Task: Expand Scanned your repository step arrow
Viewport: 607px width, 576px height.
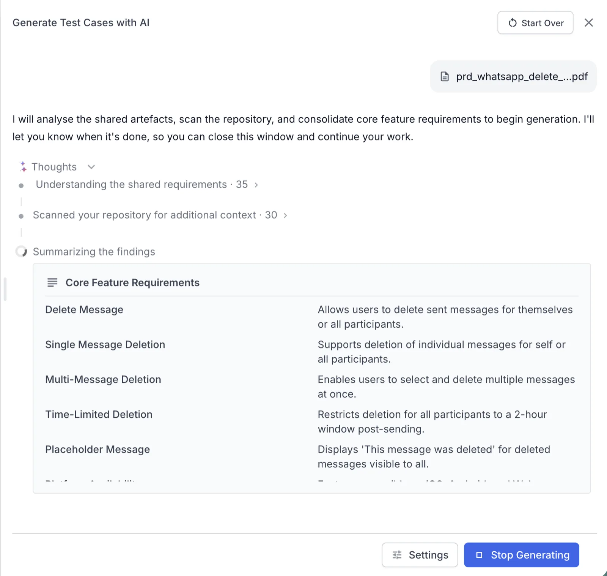Action: click(285, 216)
